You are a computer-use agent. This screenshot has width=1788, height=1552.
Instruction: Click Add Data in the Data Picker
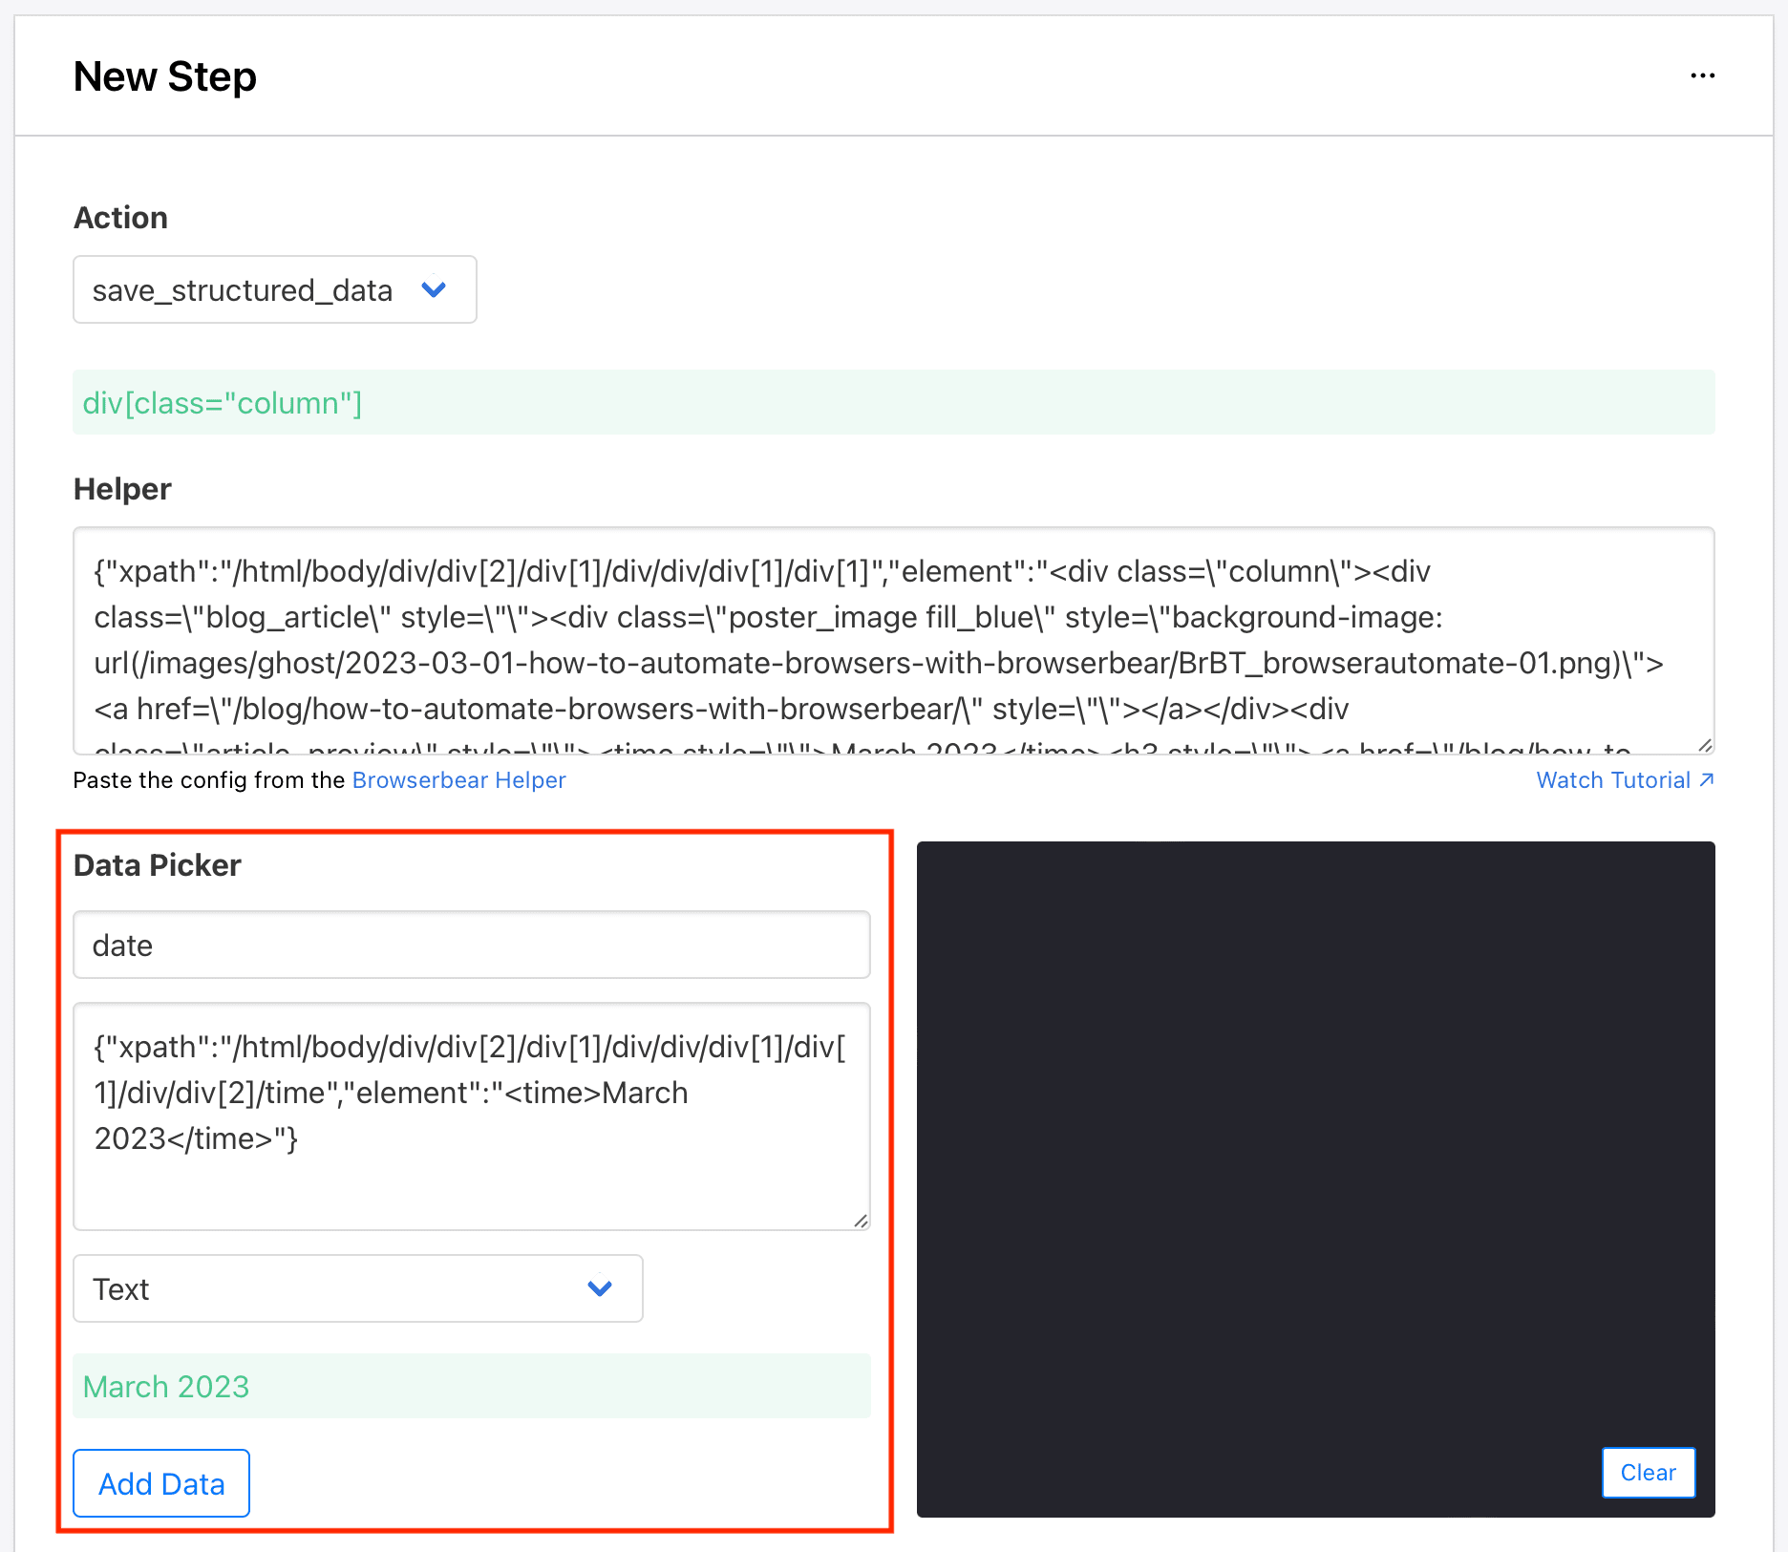(160, 1483)
